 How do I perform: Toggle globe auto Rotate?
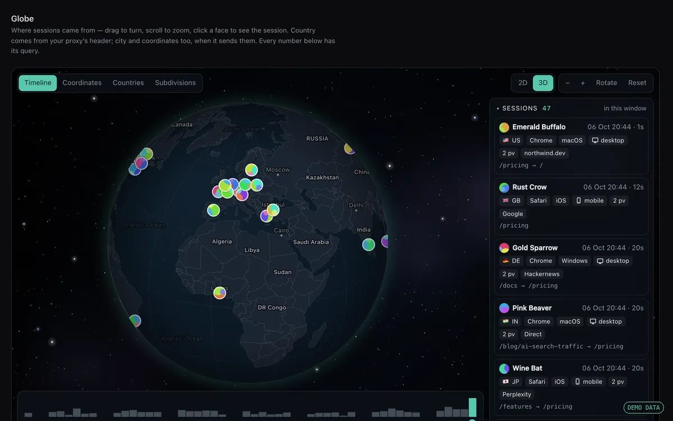606,83
